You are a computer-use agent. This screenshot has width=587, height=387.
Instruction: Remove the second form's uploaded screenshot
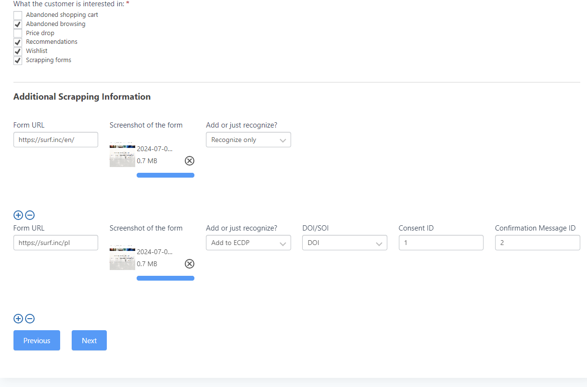point(190,264)
